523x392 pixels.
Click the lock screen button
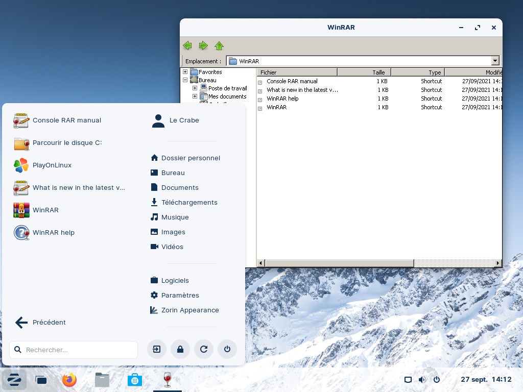point(180,349)
